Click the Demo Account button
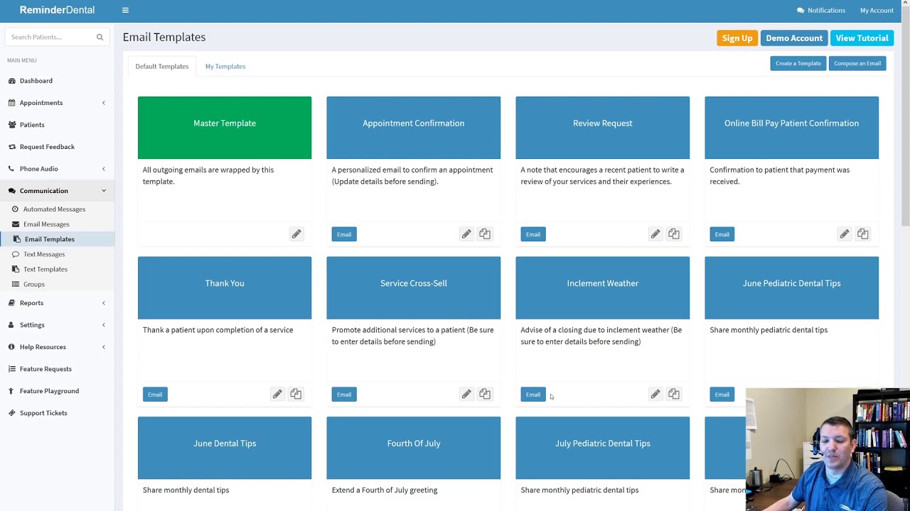This screenshot has width=910, height=511. tap(794, 38)
